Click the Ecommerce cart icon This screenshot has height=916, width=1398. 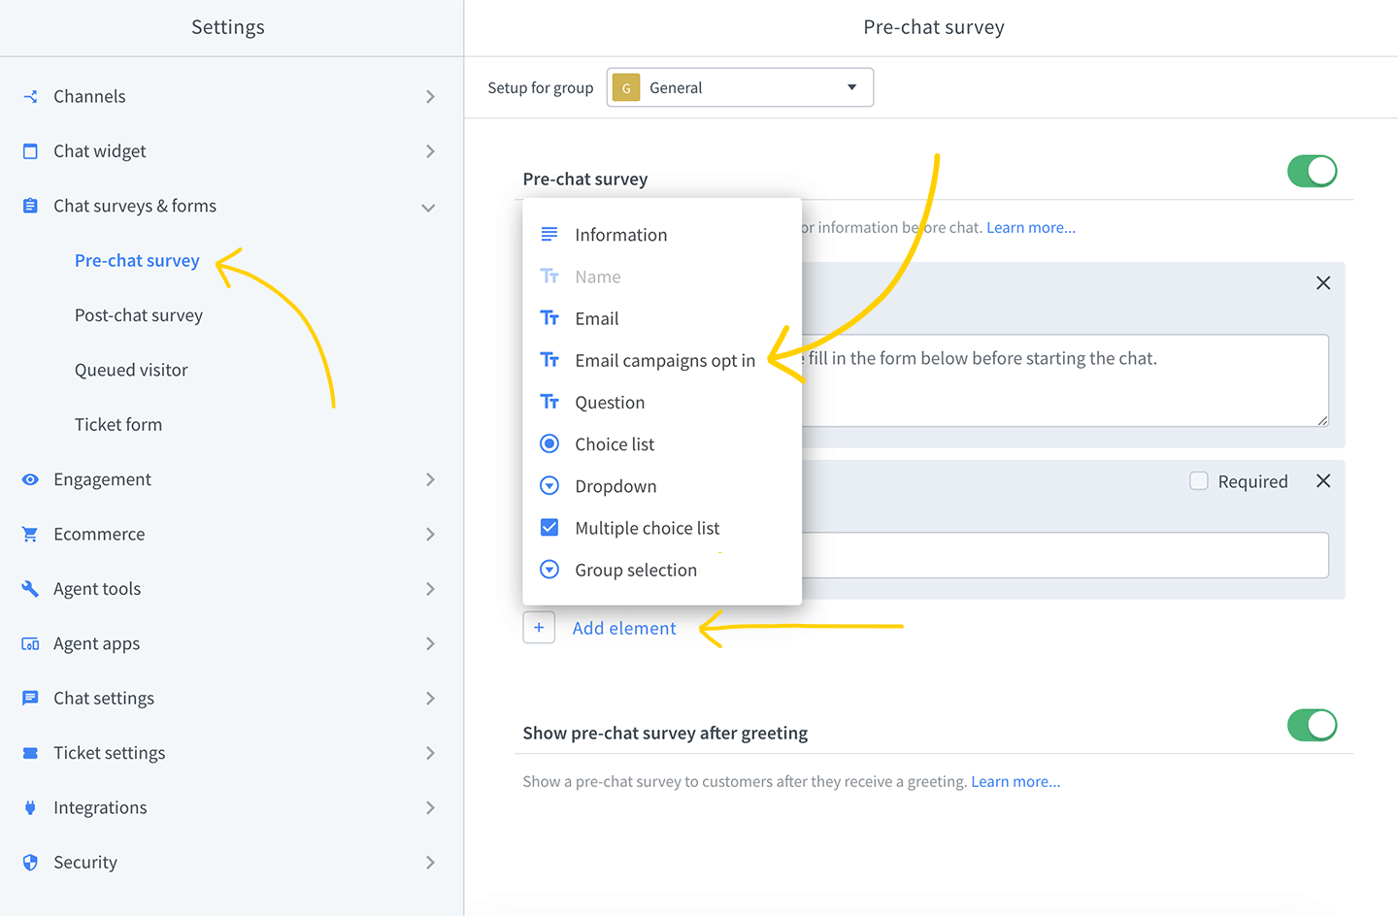(x=30, y=534)
